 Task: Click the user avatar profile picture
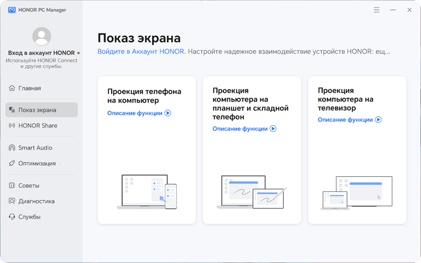[x=42, y=36]
